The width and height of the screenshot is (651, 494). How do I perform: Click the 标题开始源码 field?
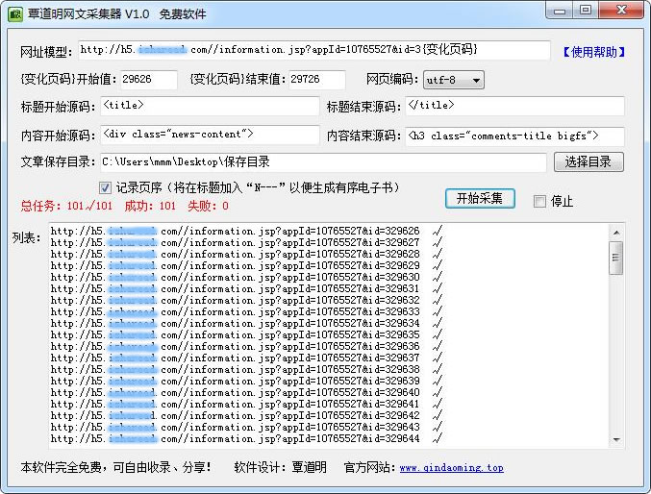click(x=209, y=107)
